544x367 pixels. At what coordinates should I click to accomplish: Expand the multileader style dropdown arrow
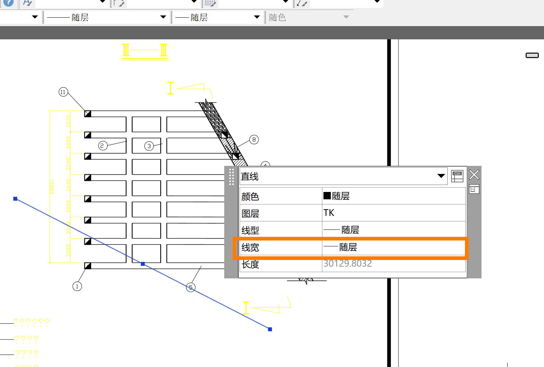tap(377, 1)
